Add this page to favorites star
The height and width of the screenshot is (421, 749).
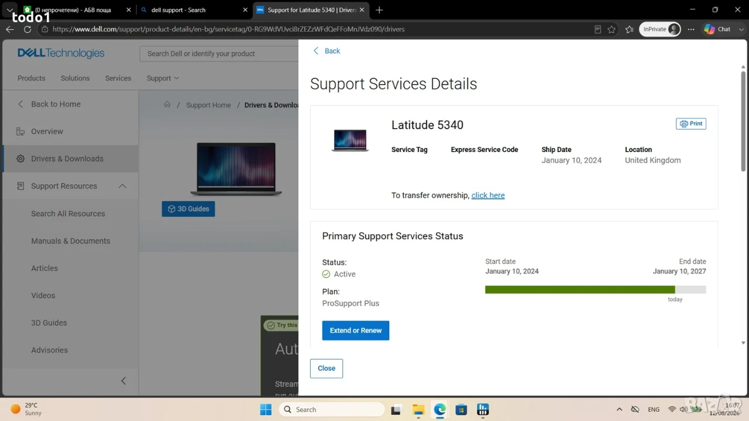[x=612, y=29]
